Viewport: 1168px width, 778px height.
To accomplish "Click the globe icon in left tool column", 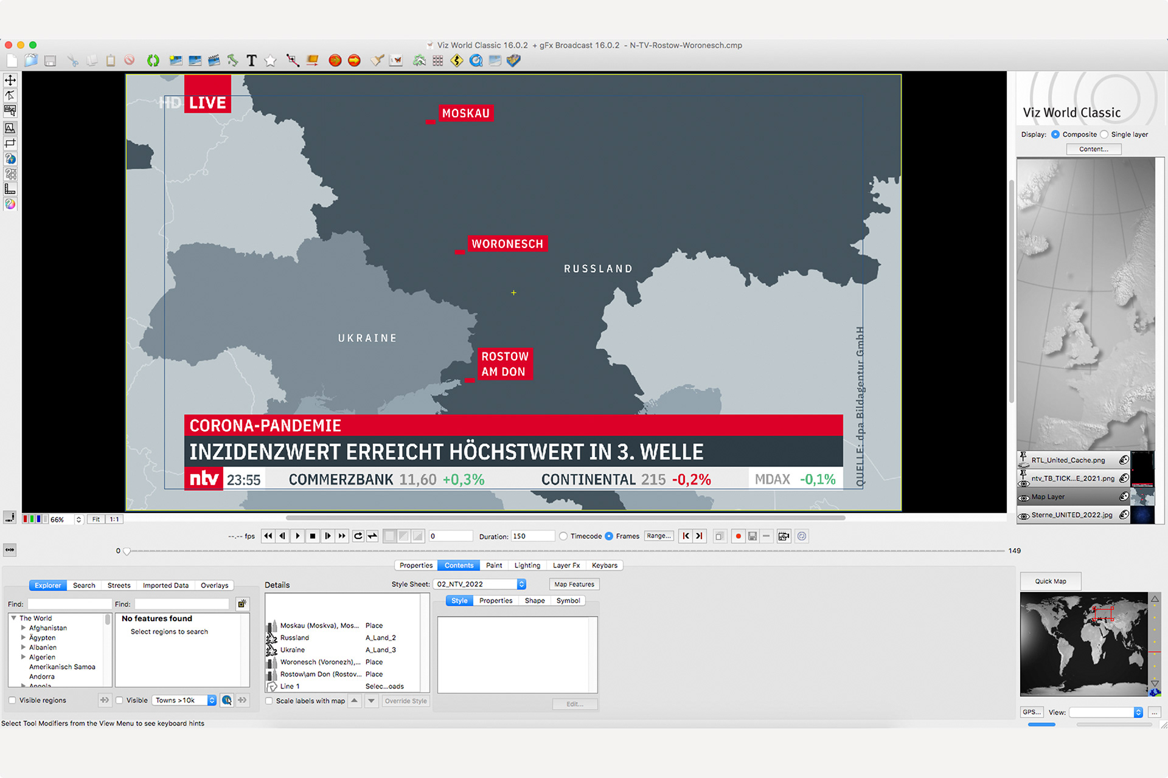I will tap(10, 159).
